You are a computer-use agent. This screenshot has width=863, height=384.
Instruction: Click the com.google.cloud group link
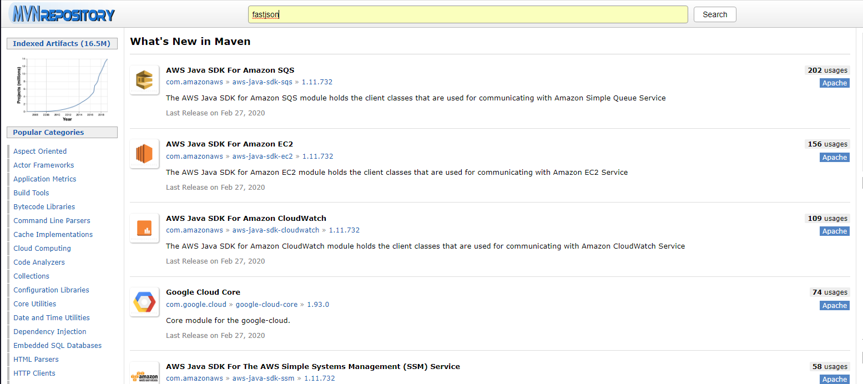click(196, 304)
